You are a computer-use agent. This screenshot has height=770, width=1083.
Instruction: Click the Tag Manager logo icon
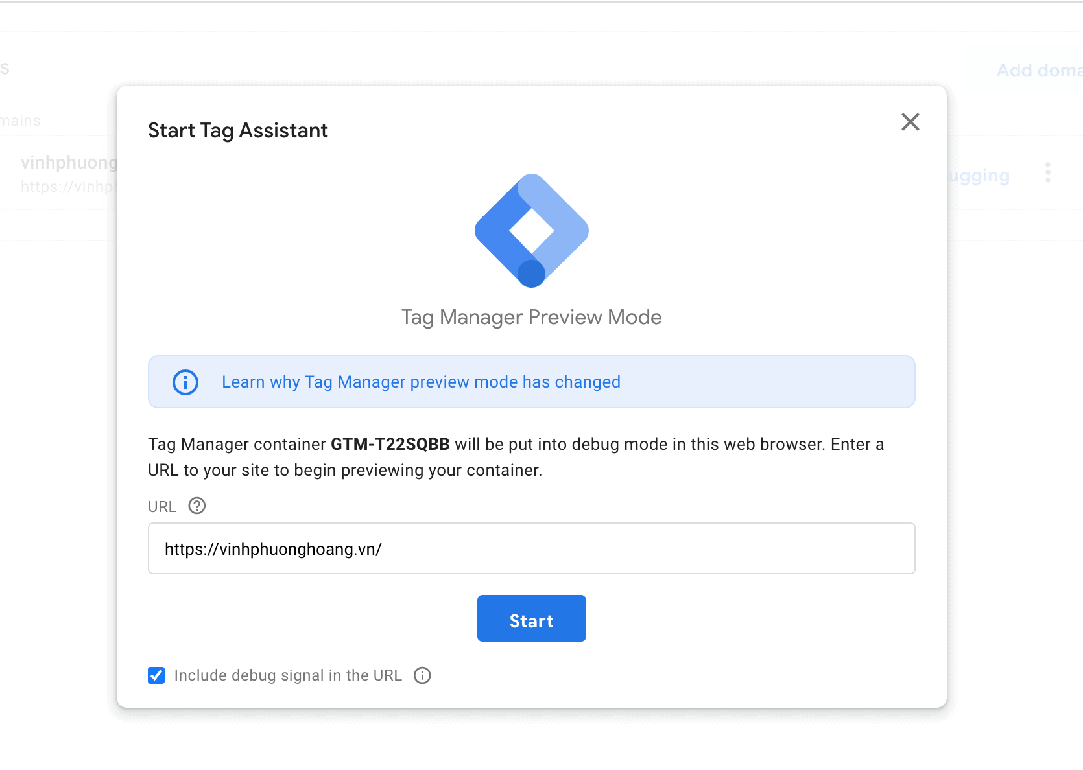pyautogui.click(x=532, y=231)
